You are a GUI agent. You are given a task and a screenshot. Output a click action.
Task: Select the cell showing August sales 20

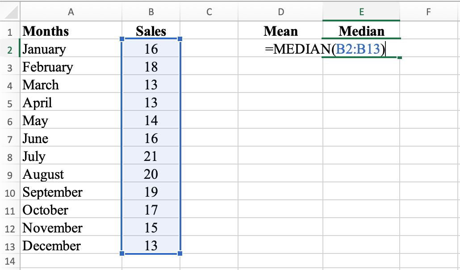pos(151,174)
